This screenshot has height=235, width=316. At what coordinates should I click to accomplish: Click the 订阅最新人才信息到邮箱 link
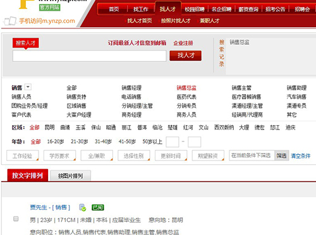tap(137, 43)
